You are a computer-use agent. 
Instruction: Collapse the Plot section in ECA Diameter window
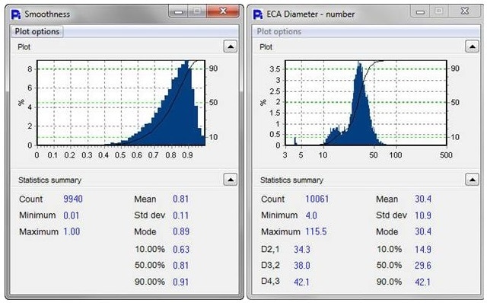[x=472, y=46]
